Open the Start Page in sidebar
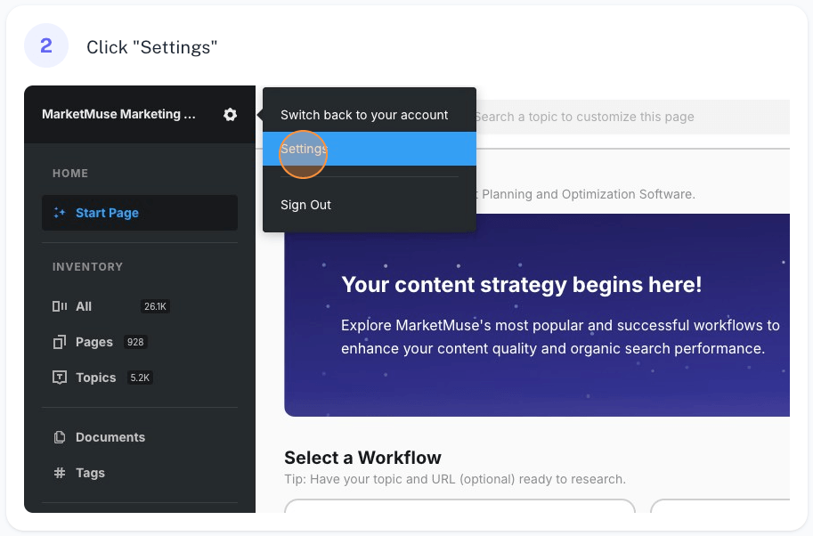The width and height of the screenshot is (813, 536). (140, 213)
